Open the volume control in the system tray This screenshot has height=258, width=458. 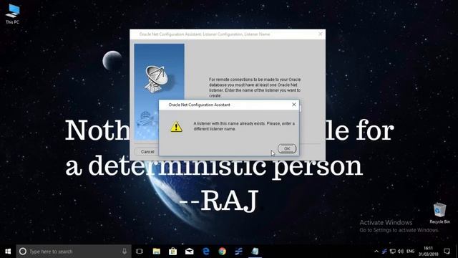click(x=401, y=252)
